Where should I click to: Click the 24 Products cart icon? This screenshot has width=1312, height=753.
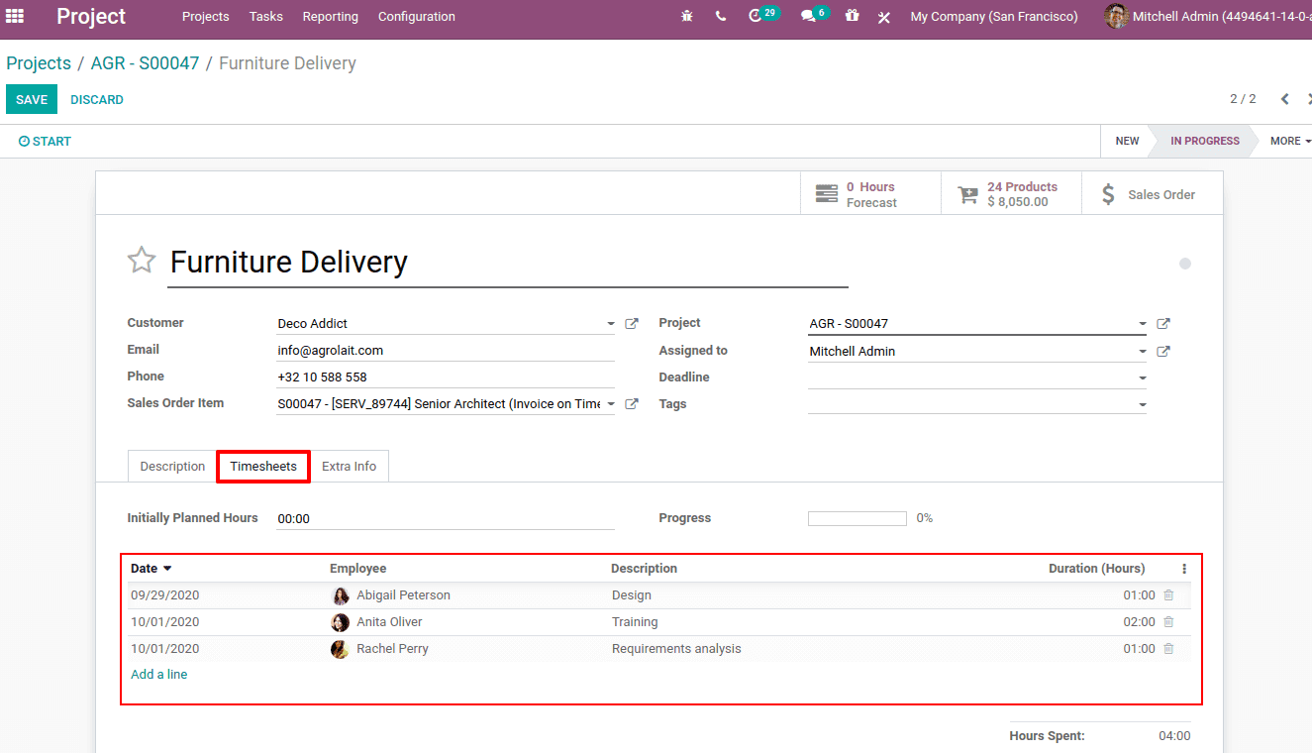coord(967,194)
